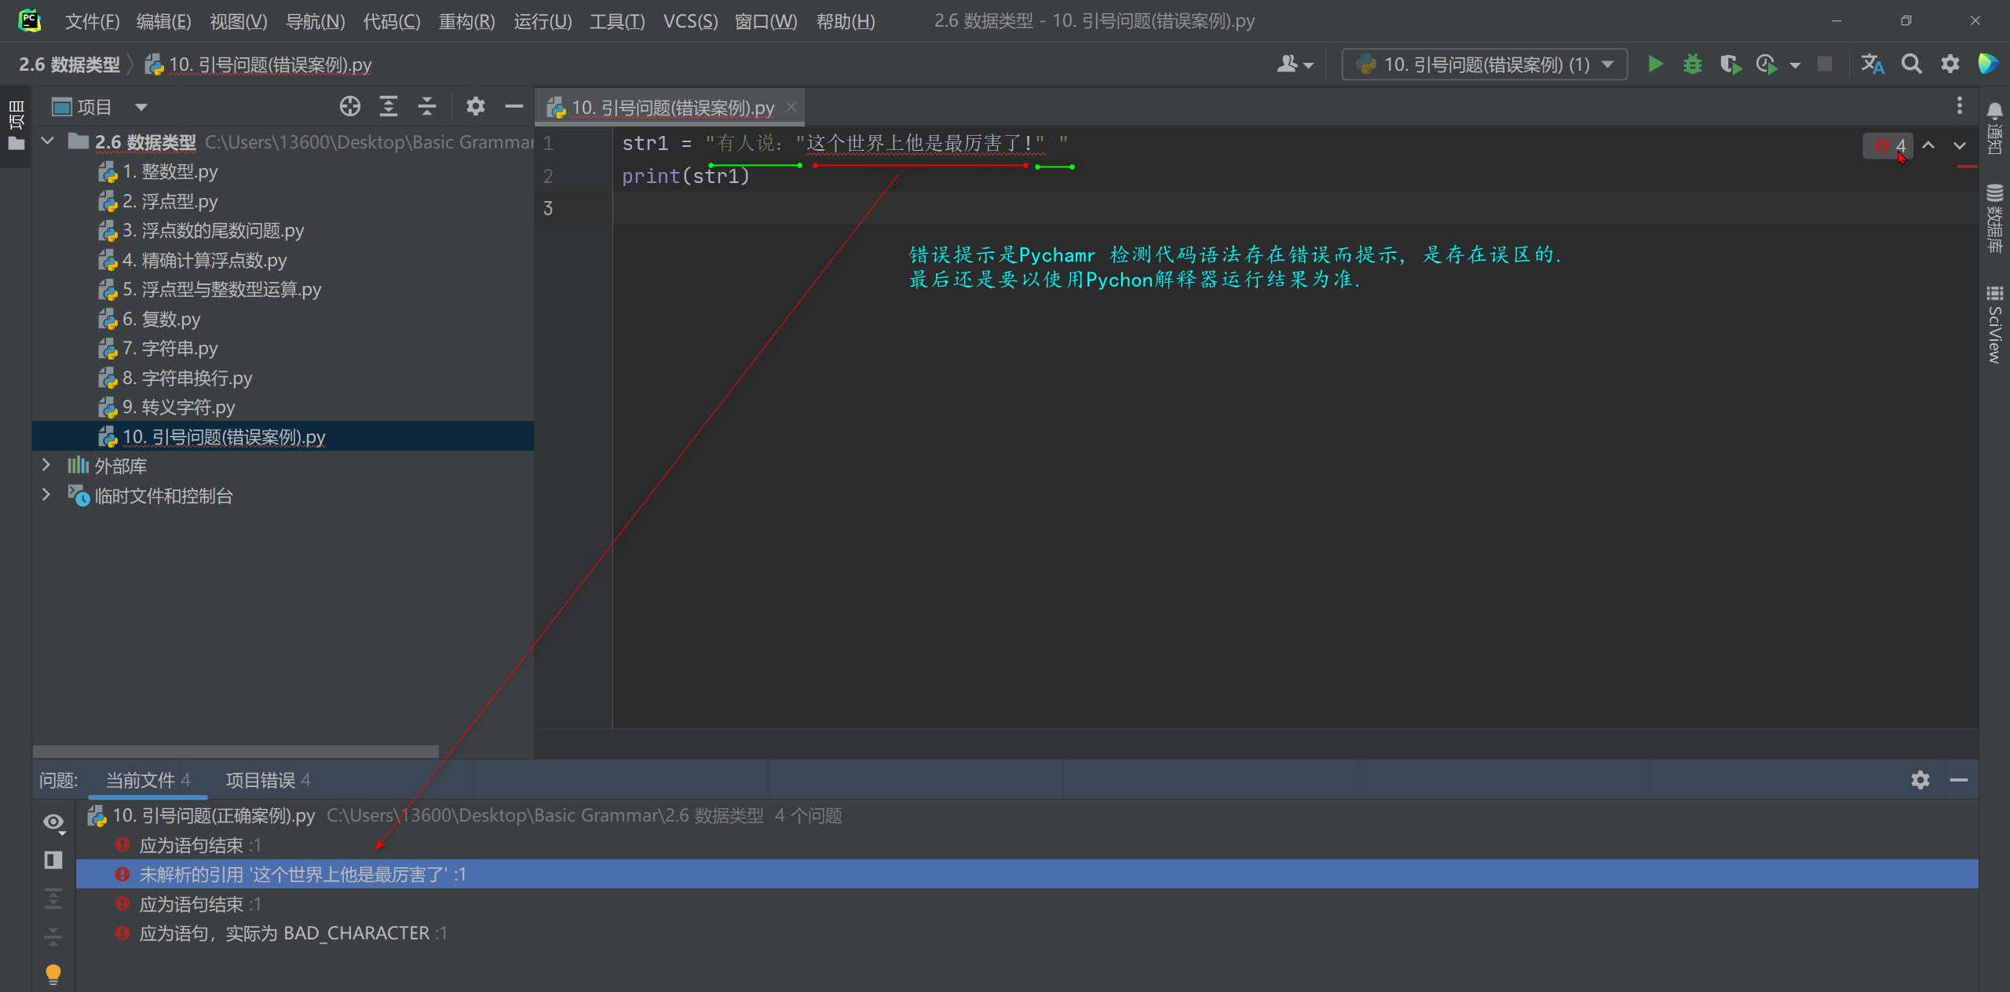The height and width of the screenshot is (992, 2010).
Task: Run the current script with green play button
Action: [x=1655, y=64]
